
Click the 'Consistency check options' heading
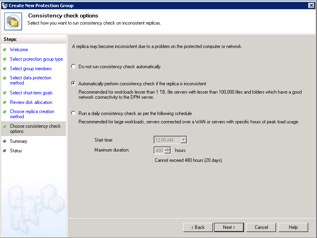[x=63, y=15]
